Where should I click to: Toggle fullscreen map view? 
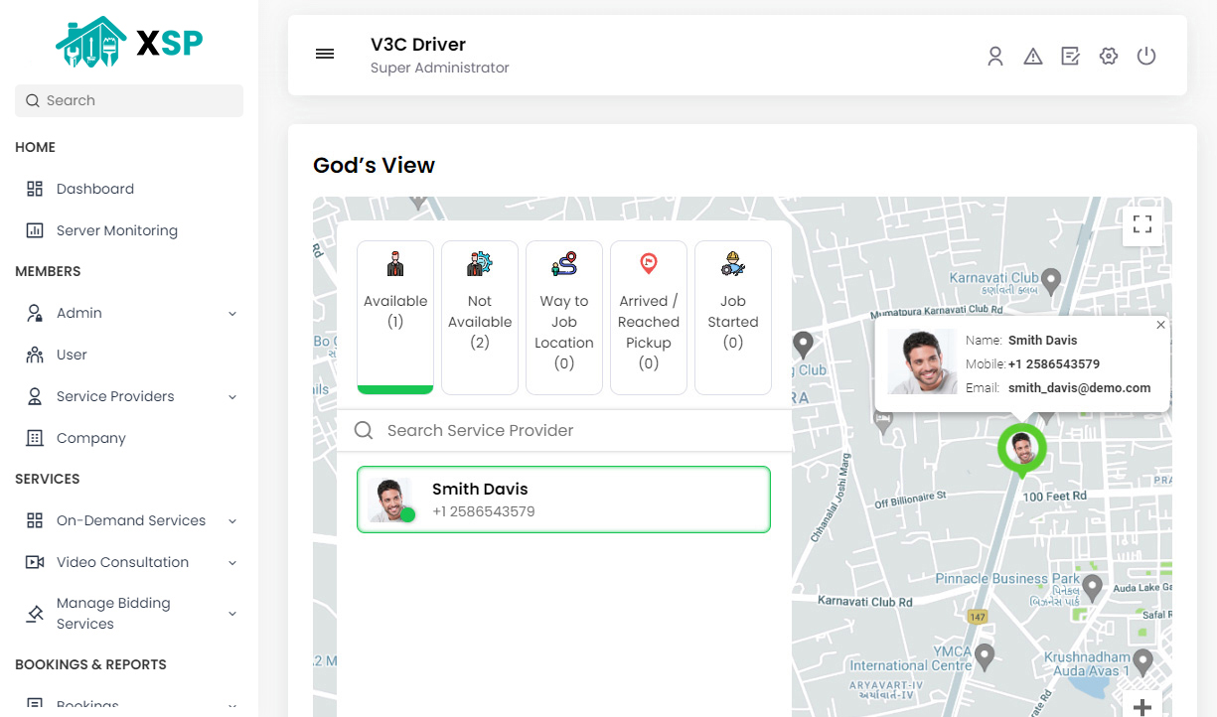tap(1142, 224)
